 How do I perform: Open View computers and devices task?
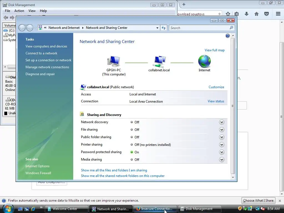point(46,46)
